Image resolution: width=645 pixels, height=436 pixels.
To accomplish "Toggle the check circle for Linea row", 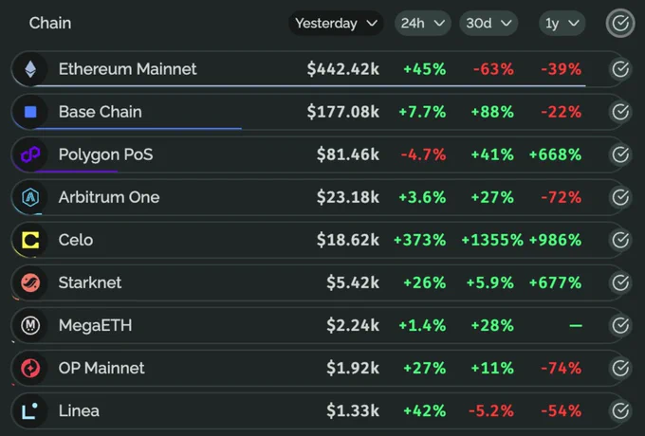I will coord(620,411).
